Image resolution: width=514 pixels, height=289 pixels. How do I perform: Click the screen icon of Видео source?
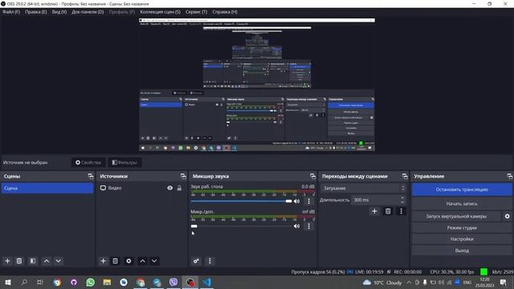point(103,188)
